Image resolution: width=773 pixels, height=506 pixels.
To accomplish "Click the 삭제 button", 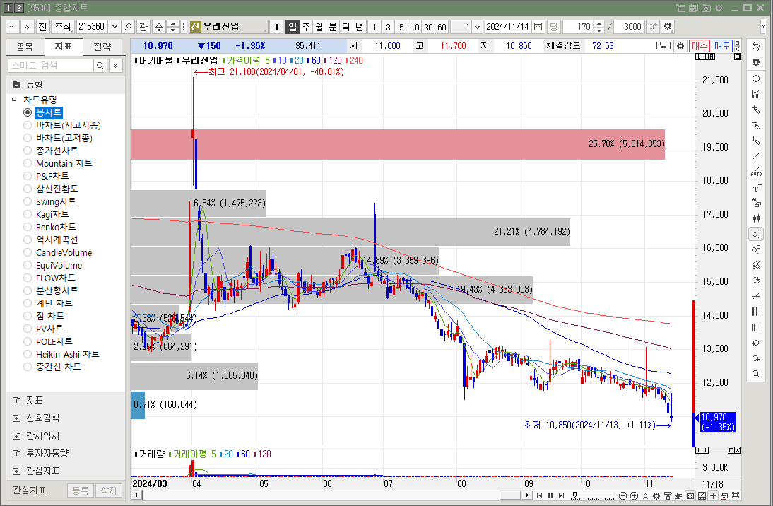I will [x=108, y=490].
